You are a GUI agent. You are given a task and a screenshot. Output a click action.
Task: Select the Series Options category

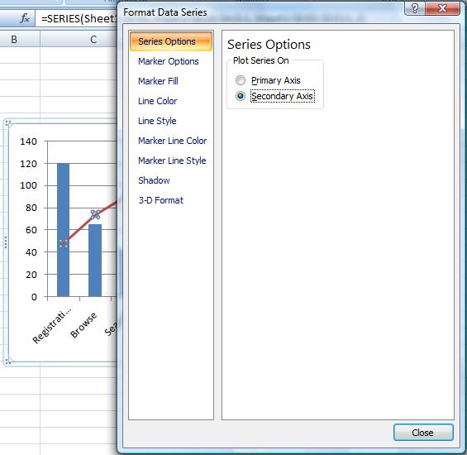(170, 41)
